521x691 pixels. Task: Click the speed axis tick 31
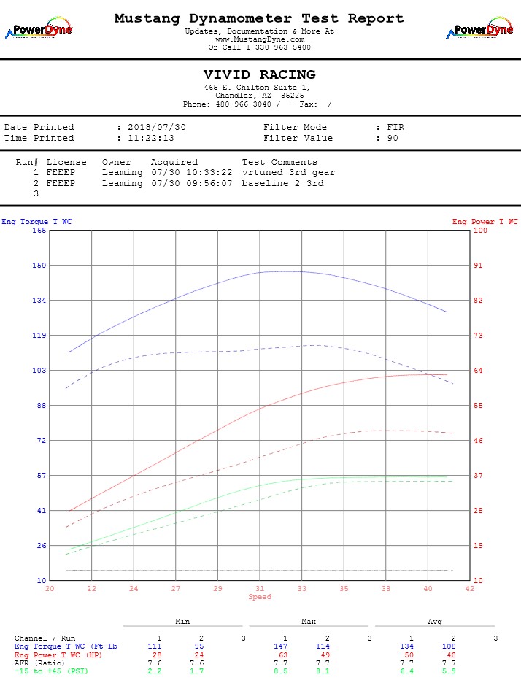pyautogui.click(x=260, y=588)
